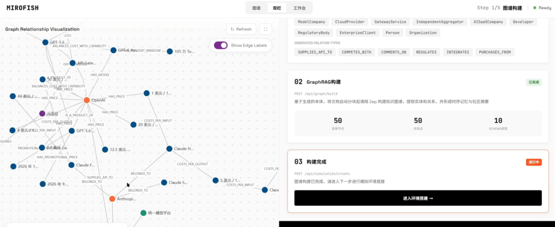This screenshot has height=227, width=555.
Task: Select the Claude F... graph node
Action: (71, 165)
